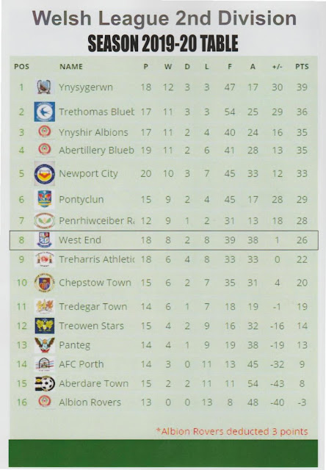Select the Newport City club badge
326x470 pixels.
tap(44, 173)
